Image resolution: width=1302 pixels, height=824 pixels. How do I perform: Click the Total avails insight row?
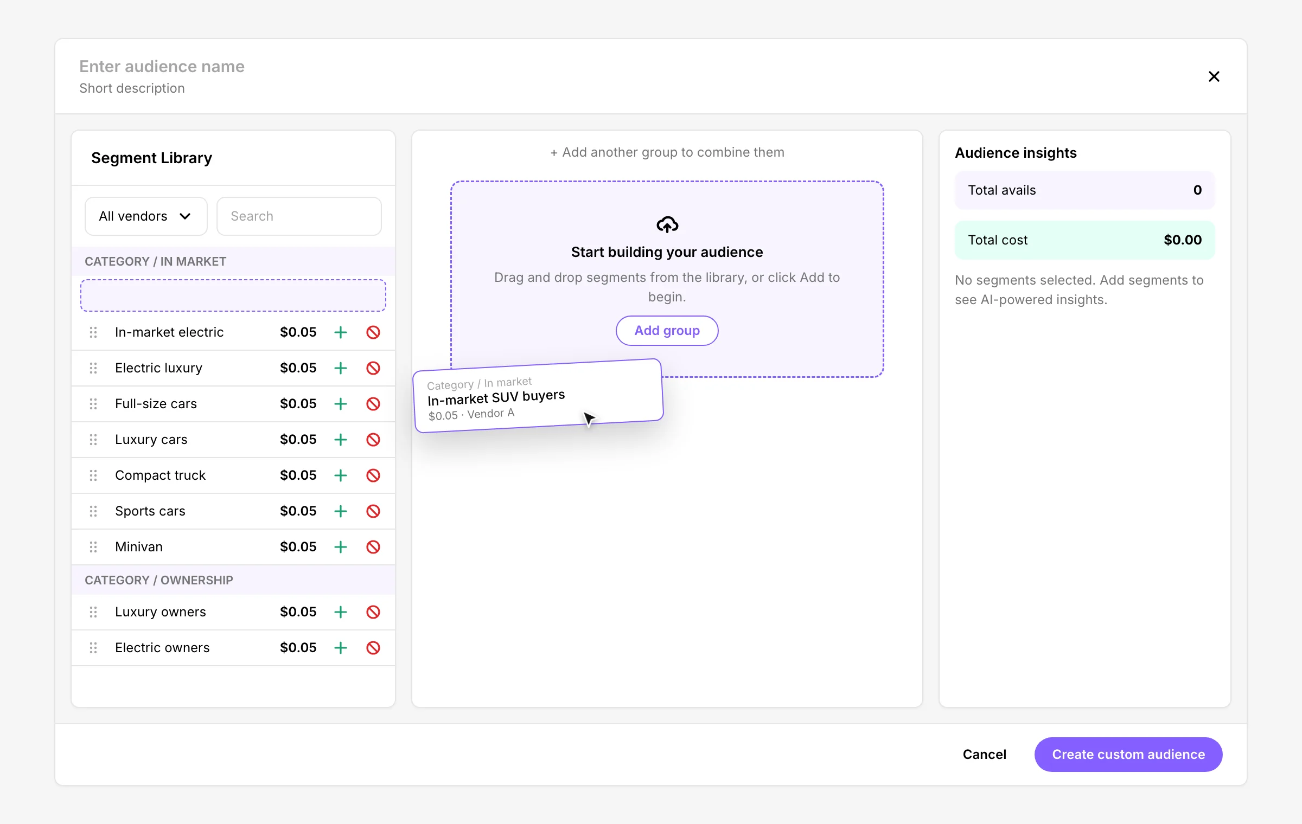(x=1085, y=190)
